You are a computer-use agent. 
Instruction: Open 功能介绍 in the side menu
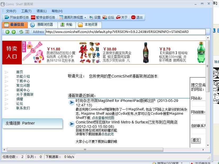pos(23,76)
